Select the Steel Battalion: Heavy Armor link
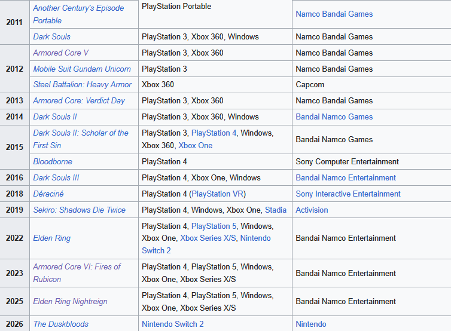Image resolution: width=451 pixels, height=331 pixels. point(82,84)
